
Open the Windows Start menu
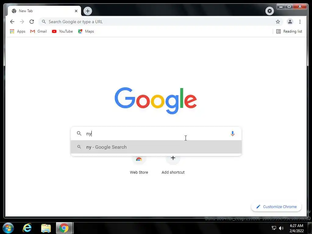pyautogui.click(x=8, y=228)
